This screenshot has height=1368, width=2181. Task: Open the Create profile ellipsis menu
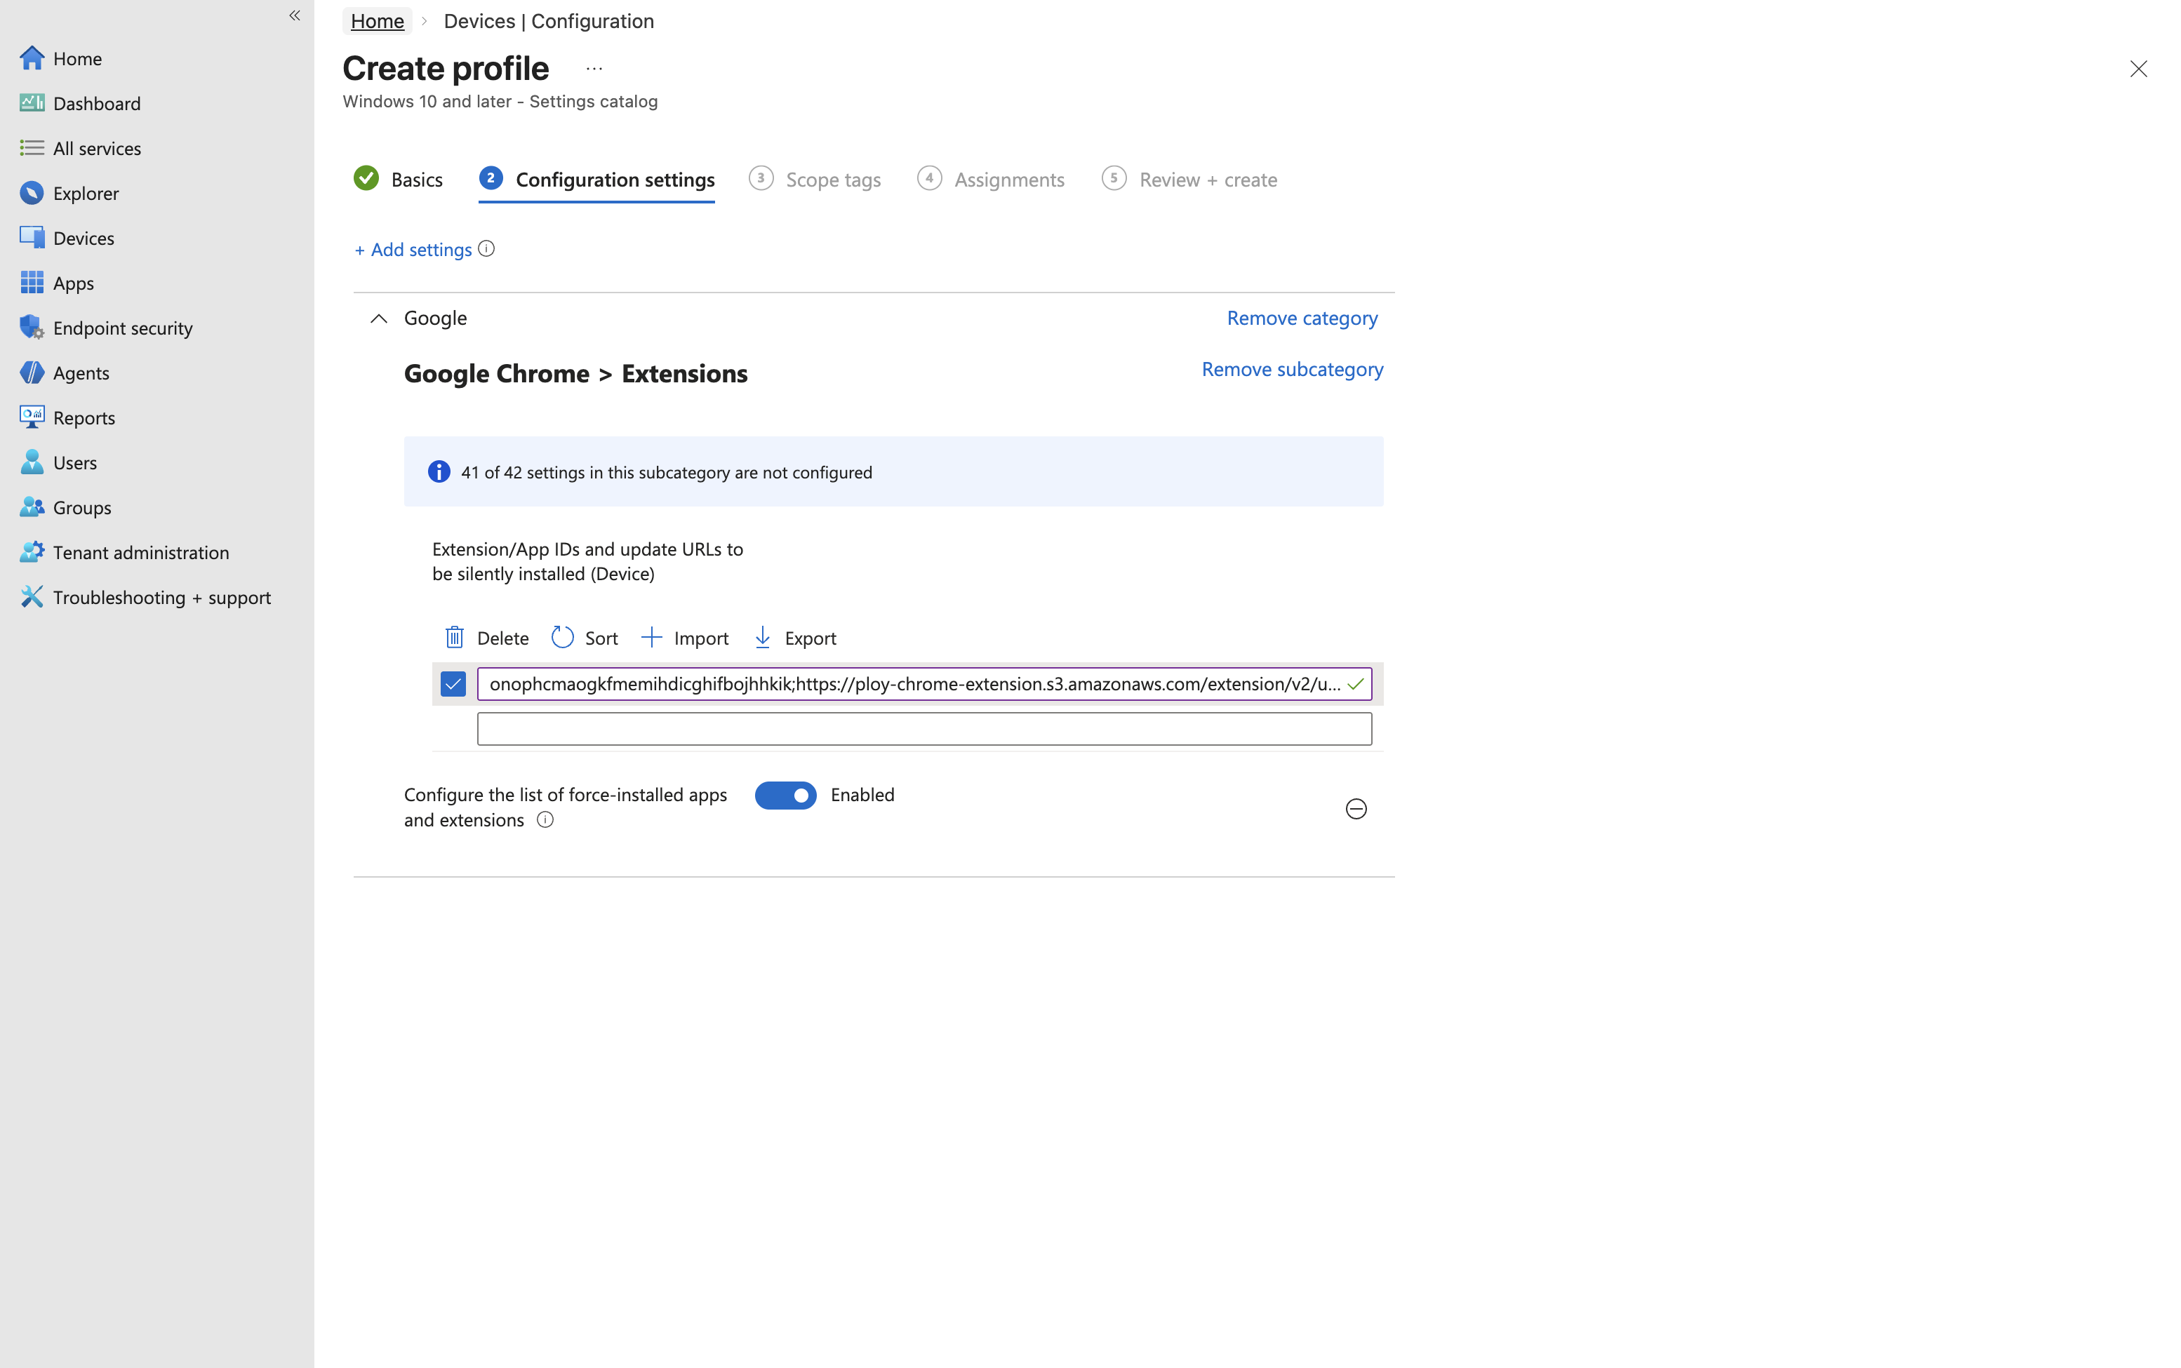tap(594, 68)
